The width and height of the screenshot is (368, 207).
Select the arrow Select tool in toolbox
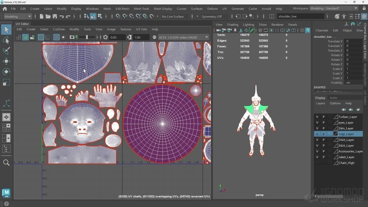(x=6, y=30)
